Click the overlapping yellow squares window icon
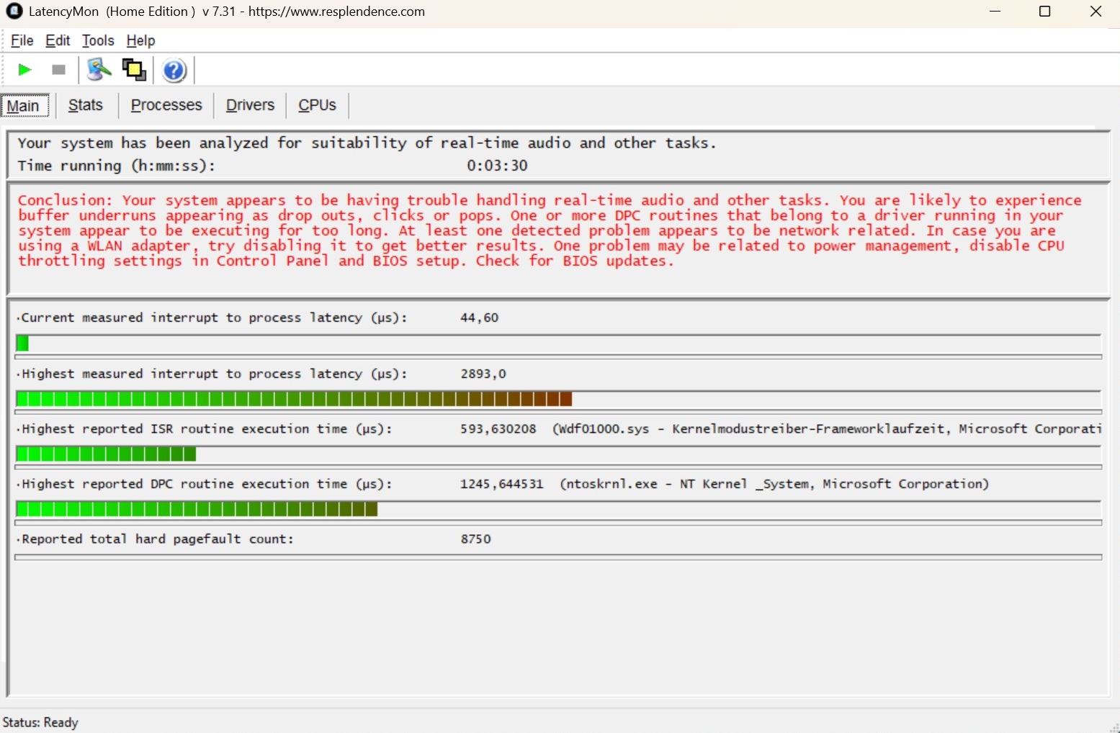The height and width of the screenshot is (733, 1120). pyautogui.click(x=134, y=70)
